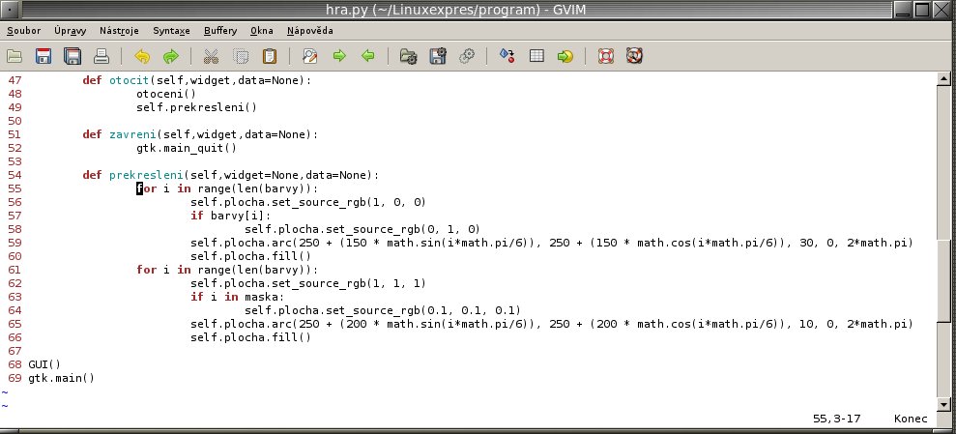Click 'range(len(barvy))' on line 61
The width and height of the screenshot is (956, 434).
click(x=254, y=270)
